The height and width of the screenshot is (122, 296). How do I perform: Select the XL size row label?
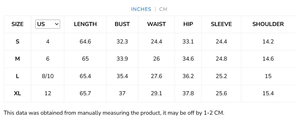(x=17, y=93)
